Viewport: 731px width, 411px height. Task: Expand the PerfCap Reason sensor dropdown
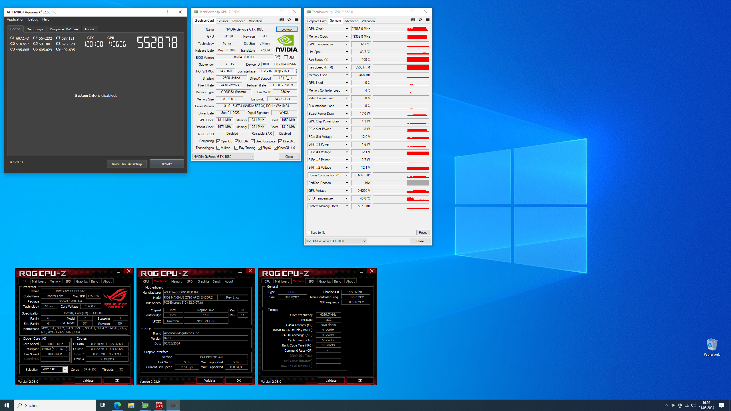347,183
